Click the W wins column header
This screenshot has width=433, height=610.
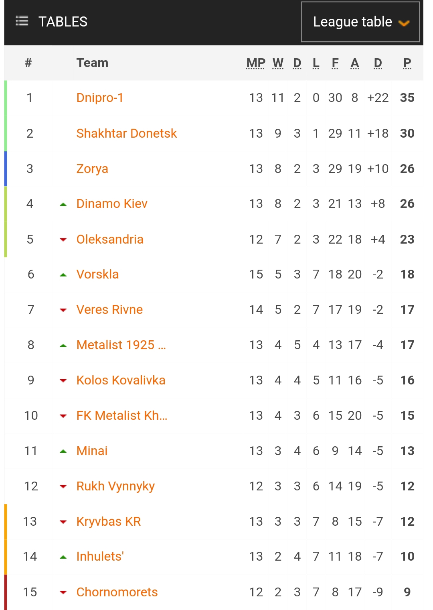278,63
